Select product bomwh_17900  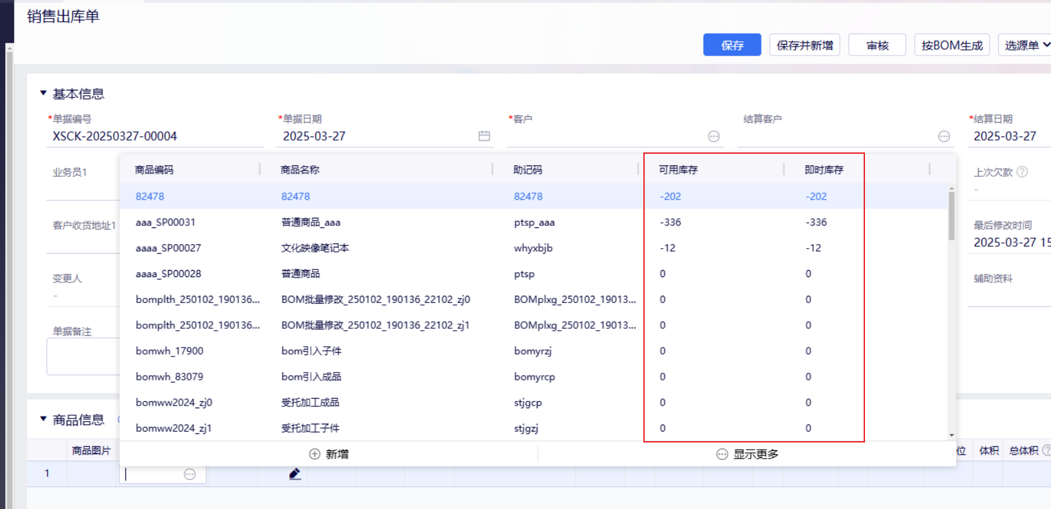(x=534, y=351)
